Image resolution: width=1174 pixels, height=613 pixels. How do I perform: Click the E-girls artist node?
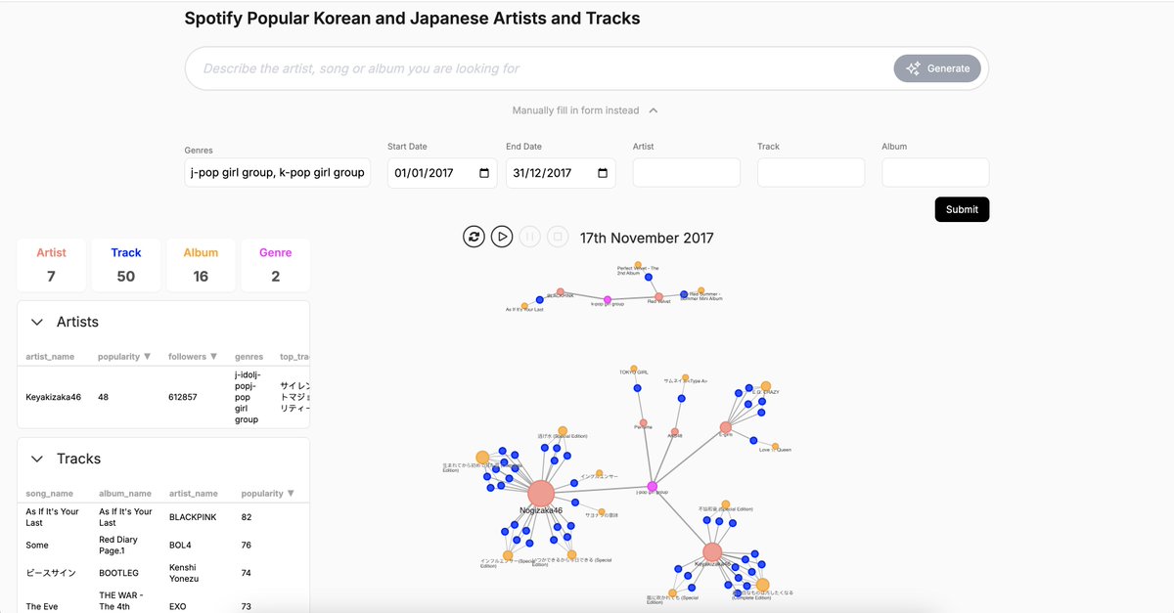(725, 427)
